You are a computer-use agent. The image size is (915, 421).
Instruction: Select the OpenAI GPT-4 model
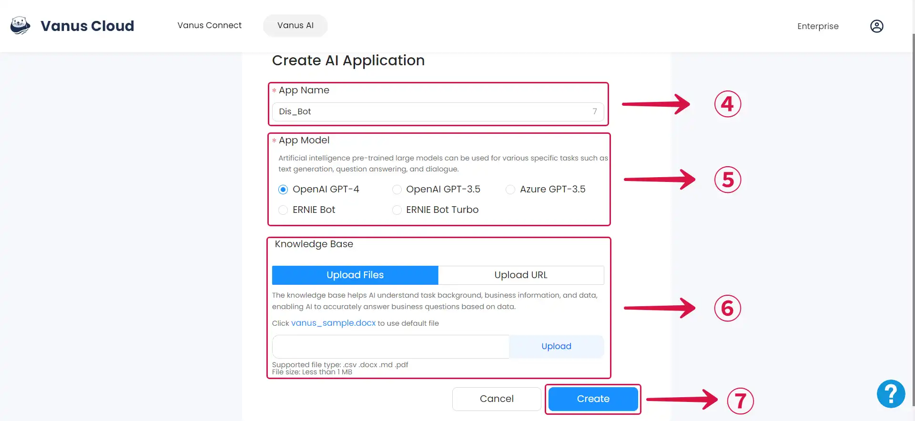283,190
